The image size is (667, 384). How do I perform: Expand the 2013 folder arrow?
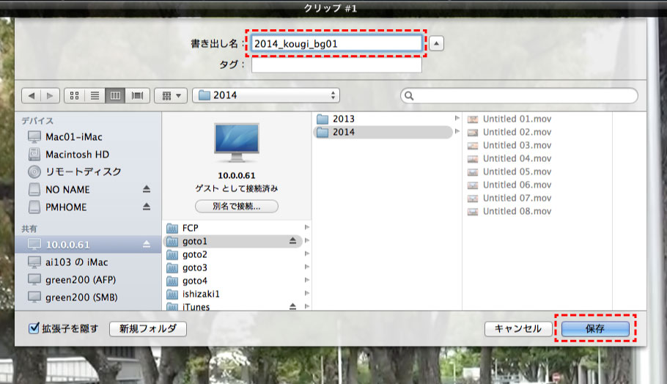pos(457,118)
